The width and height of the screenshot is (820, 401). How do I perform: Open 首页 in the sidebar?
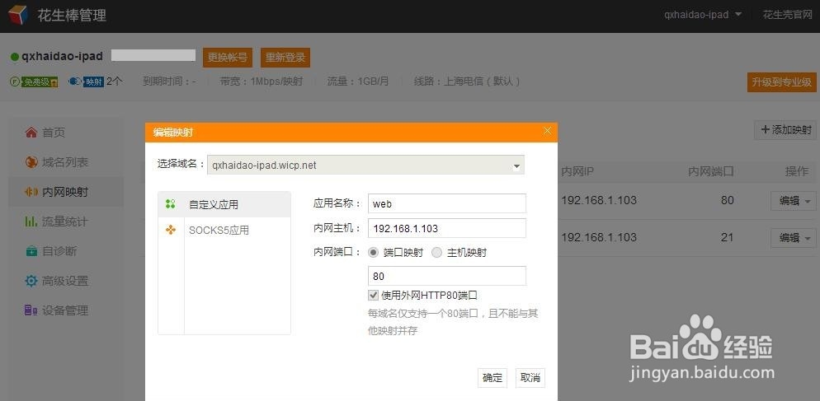point(66,133)
